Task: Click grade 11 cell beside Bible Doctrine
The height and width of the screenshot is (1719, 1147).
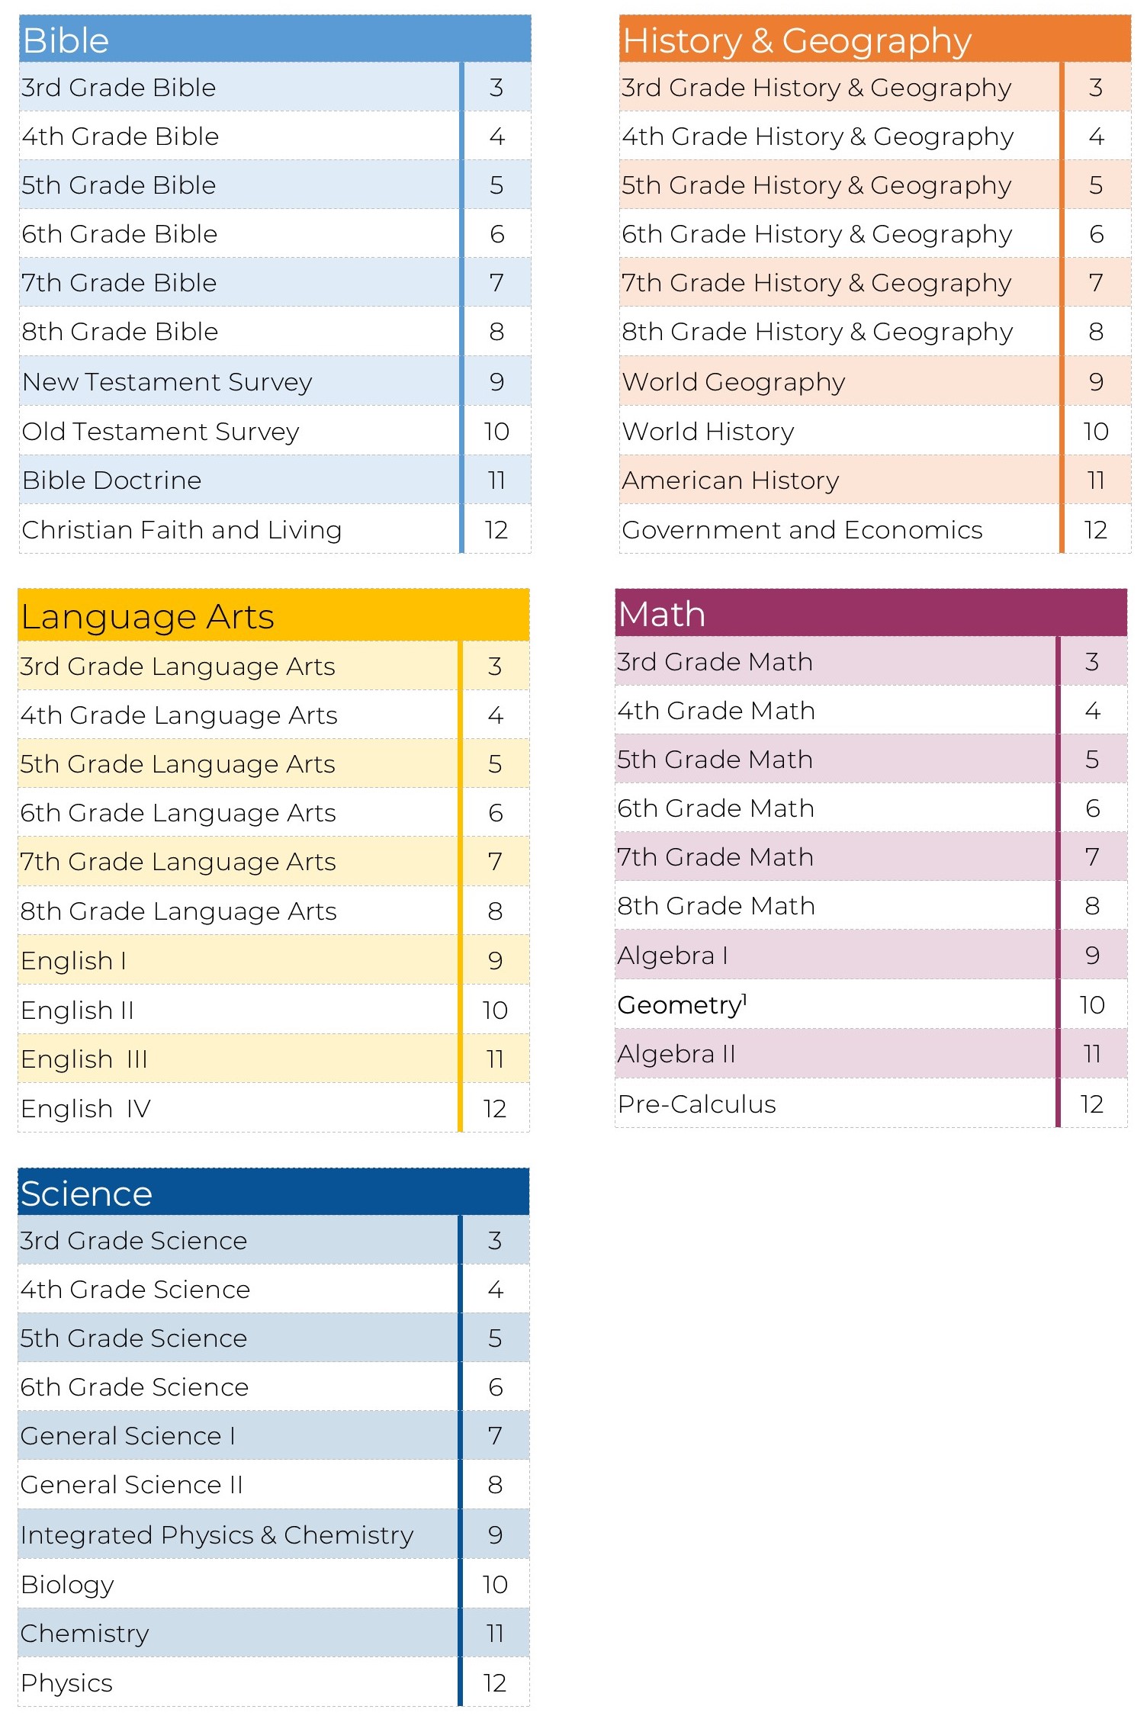Action: 496,480
